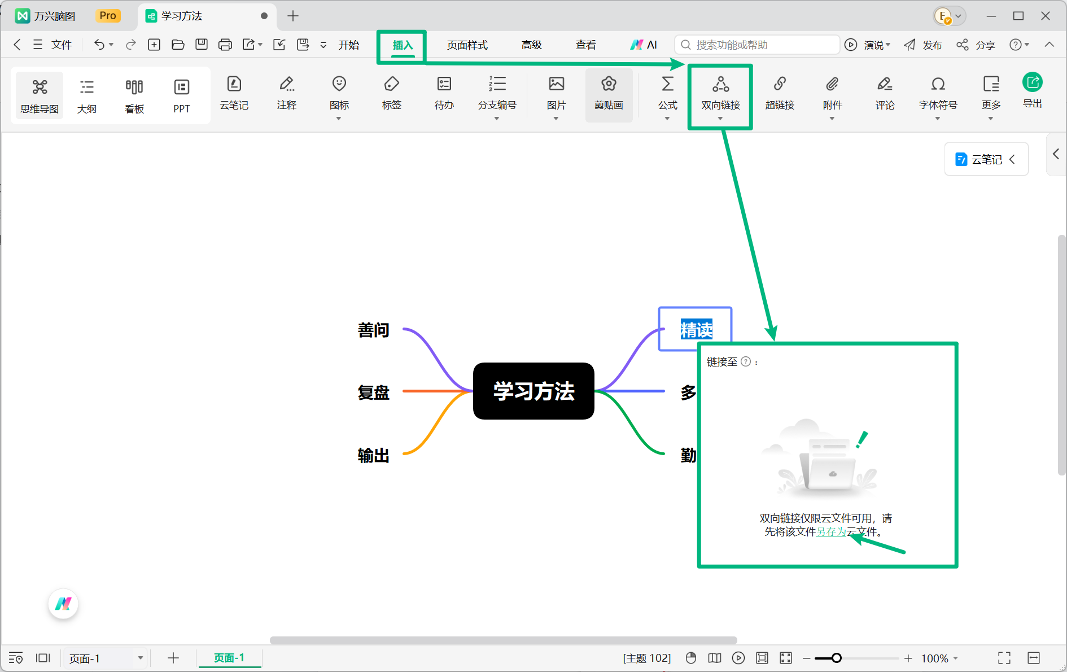Switch to the 查看 tab
The height and width of the screenshot is (672, 1067).
coord(586,45)
